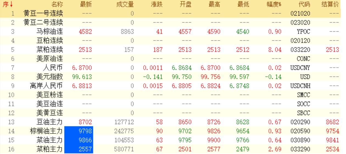The image size is (346, 154).
Task: Select the 马棕油连 contract name
Action: point(50,32)
